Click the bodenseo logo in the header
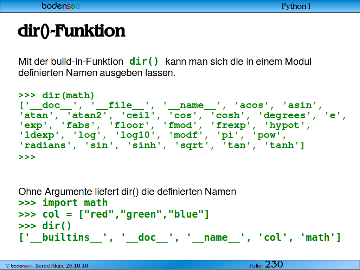Viewport: 360px width, 270px height. pyautogui.click(x=61, y=6)
